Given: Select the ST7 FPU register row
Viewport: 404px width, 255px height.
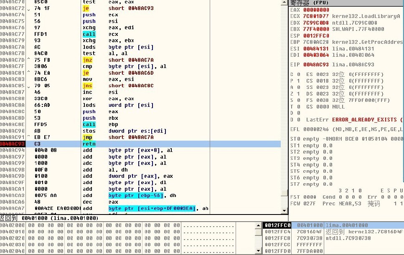Looking at the screenshot, I should 311,184.
